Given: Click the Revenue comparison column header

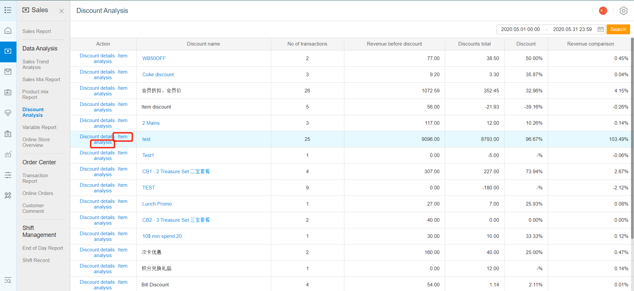Looking at the screenshot, I should pos(590,44).
